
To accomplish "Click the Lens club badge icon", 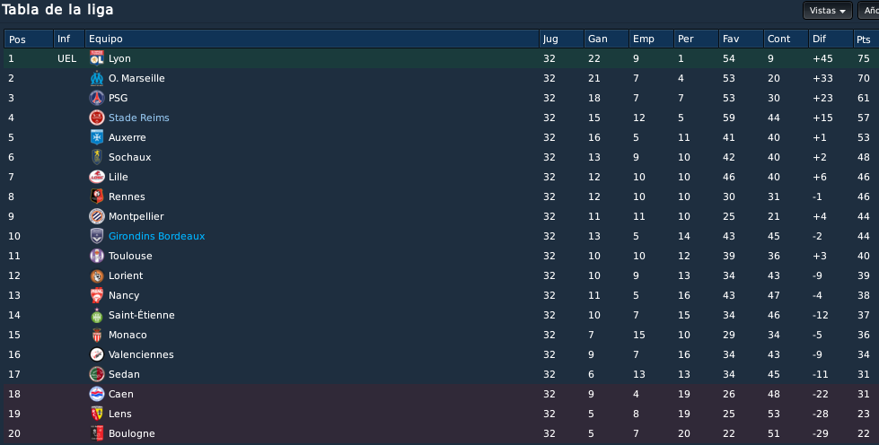I will [x=97, y=414].
